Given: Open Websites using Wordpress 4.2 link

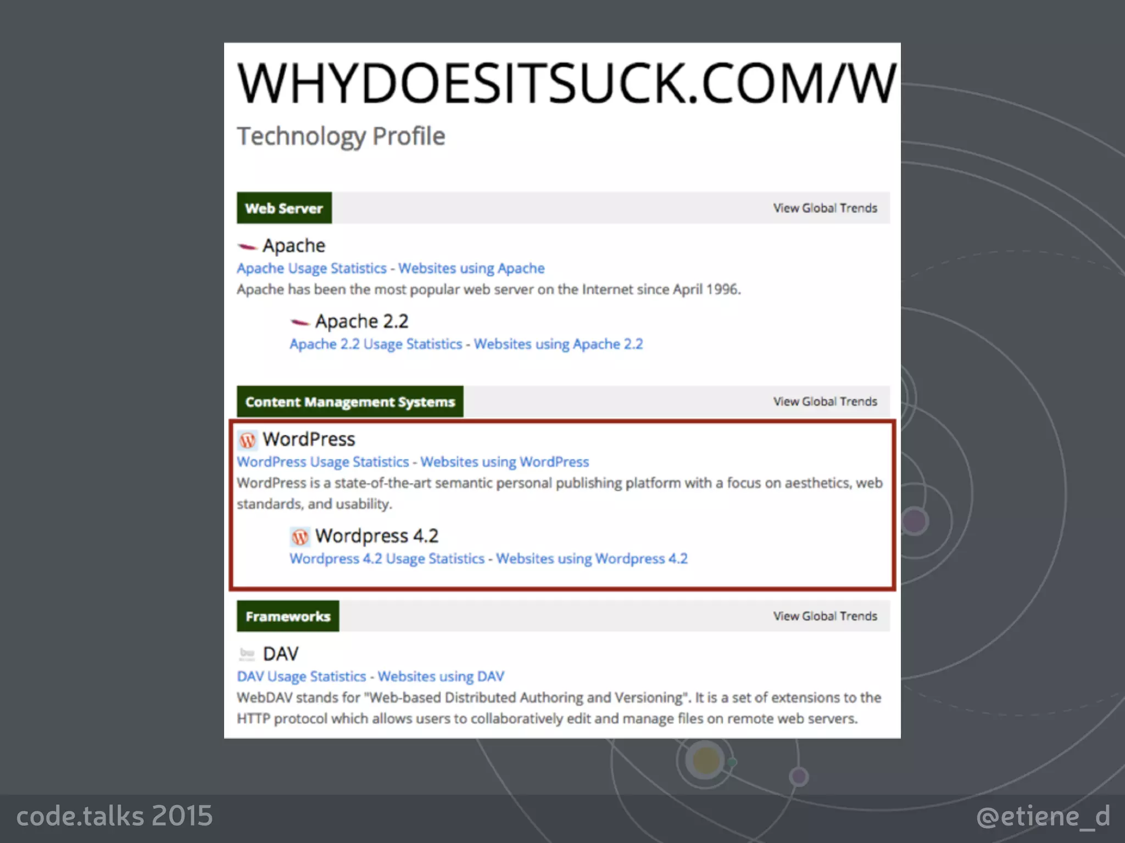Looking at the screenshot, I should click(592, 559).
